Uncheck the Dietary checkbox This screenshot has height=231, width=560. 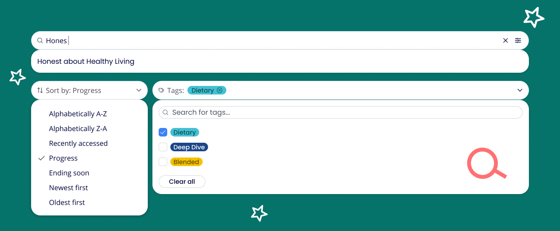tap(163, 132)
